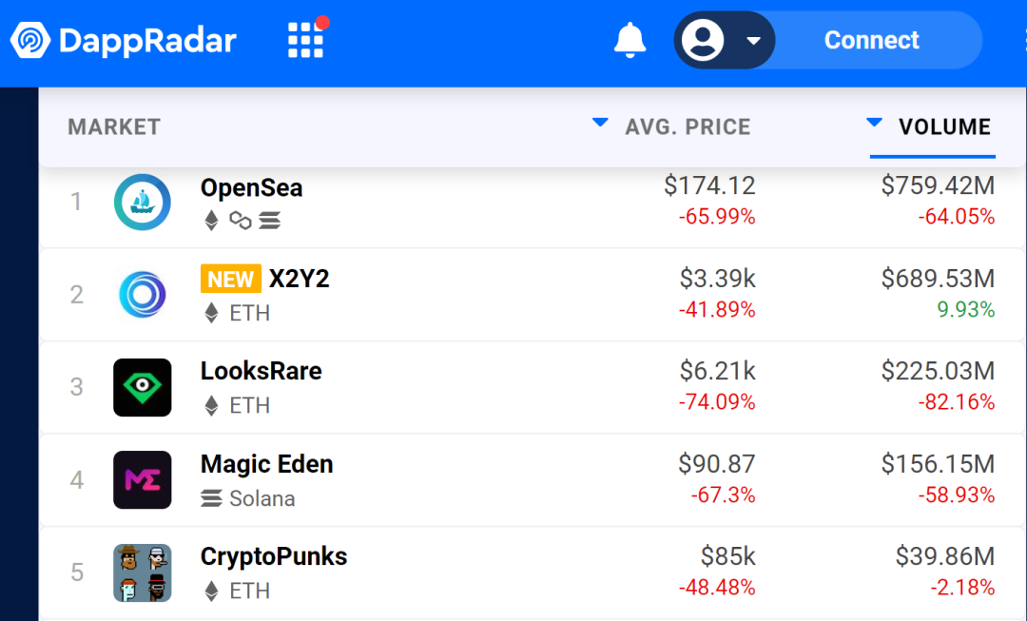Click the Magic Eden logo
1027x621 pixels.
pos(142,479)
